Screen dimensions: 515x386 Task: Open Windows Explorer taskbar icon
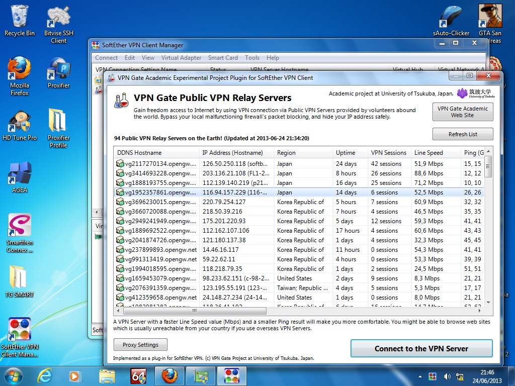pyautogui.click(x=107, y=376)
